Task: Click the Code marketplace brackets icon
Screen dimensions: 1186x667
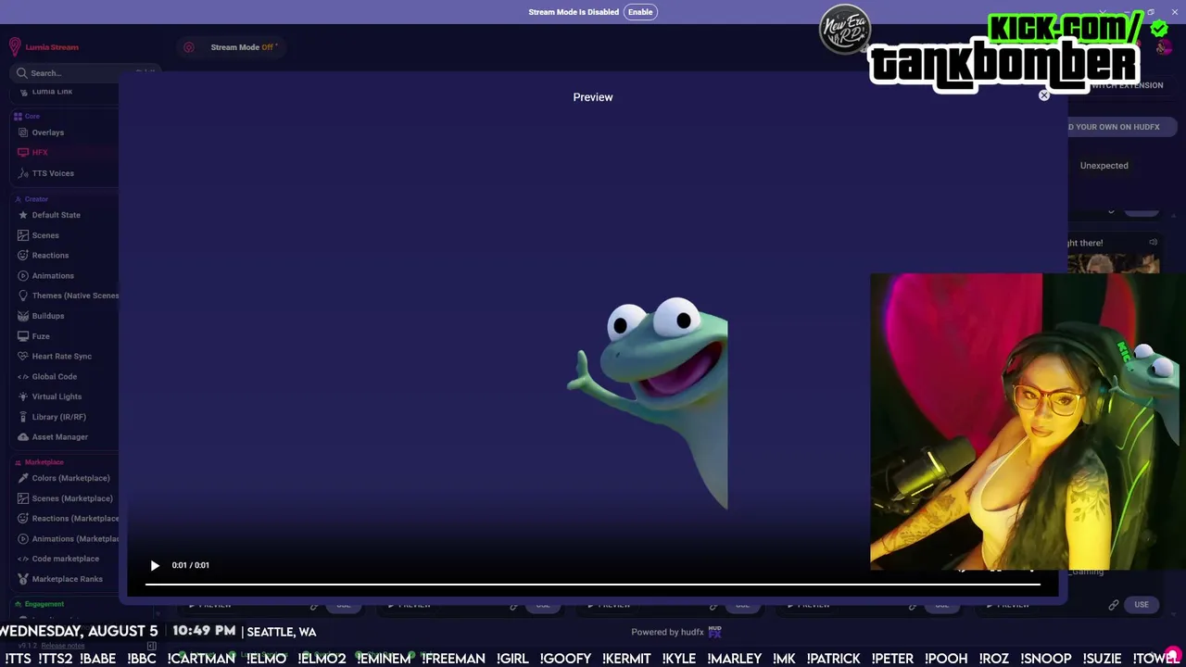Action: [24, 559]
